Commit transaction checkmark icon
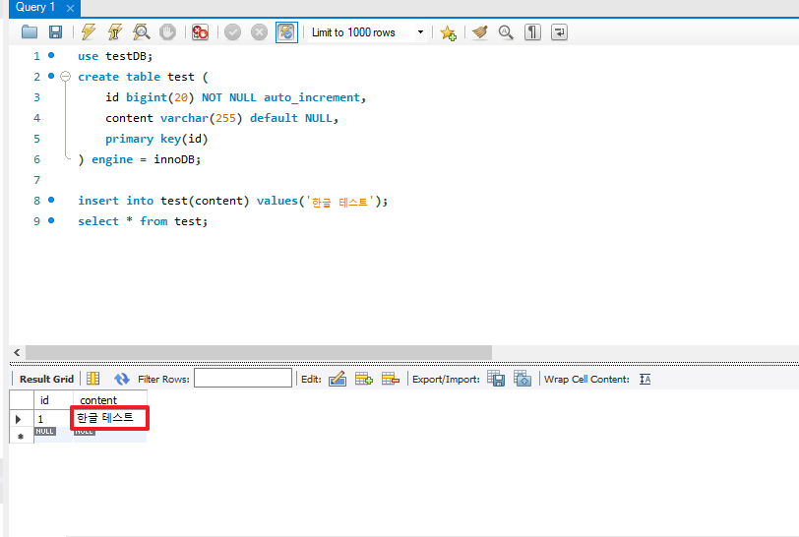 pos(233,32)
